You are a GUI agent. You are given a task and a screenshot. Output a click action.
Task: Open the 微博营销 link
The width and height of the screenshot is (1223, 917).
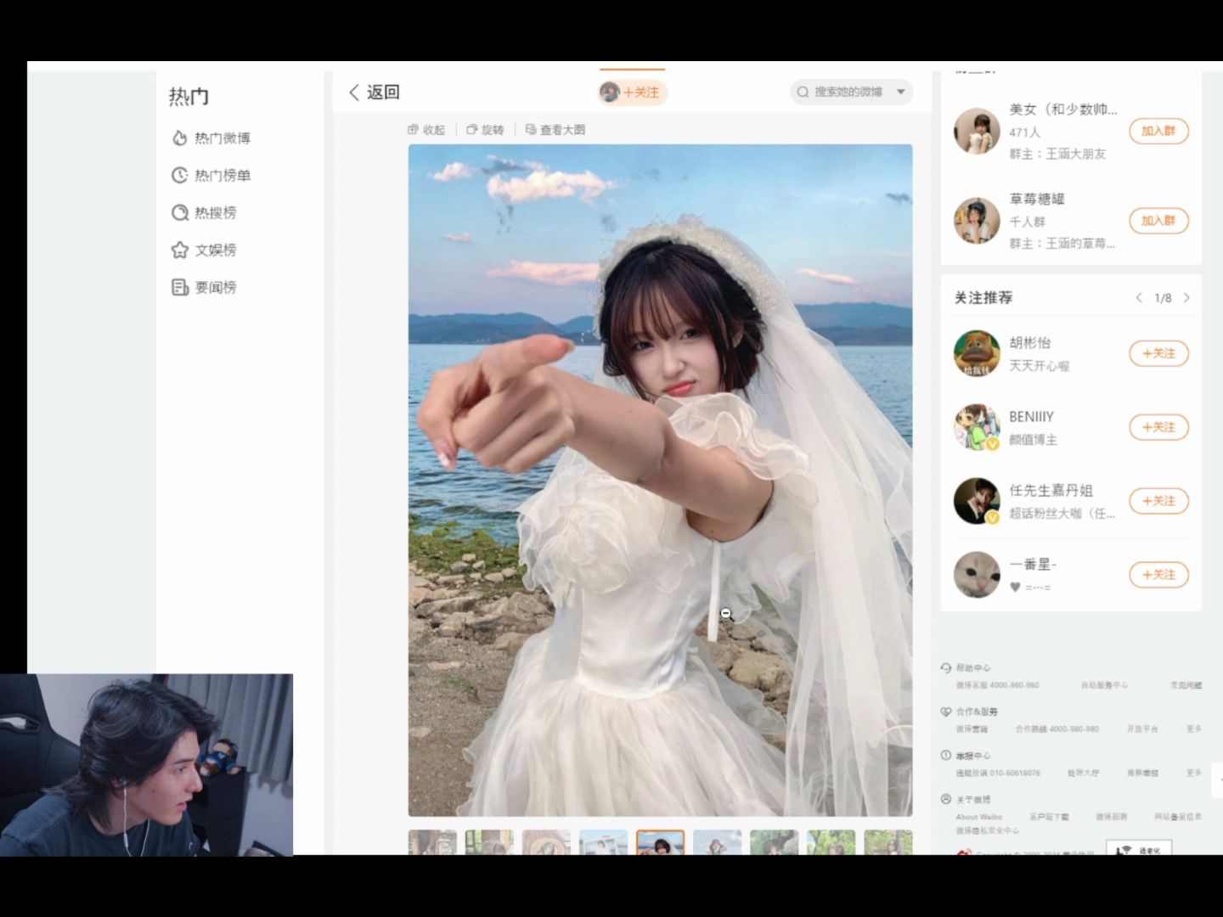coord(972,729)
